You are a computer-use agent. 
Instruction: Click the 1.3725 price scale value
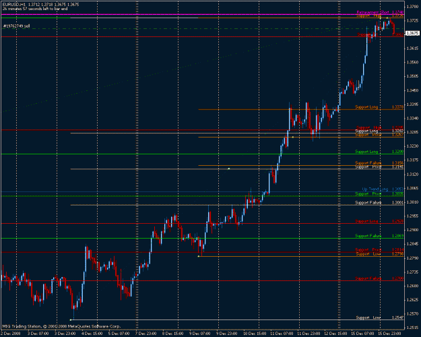click(x=412, y=20)
